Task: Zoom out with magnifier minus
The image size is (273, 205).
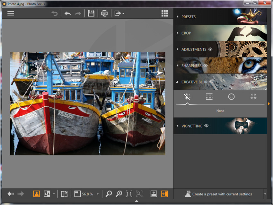Action: (x=109, y=194)
